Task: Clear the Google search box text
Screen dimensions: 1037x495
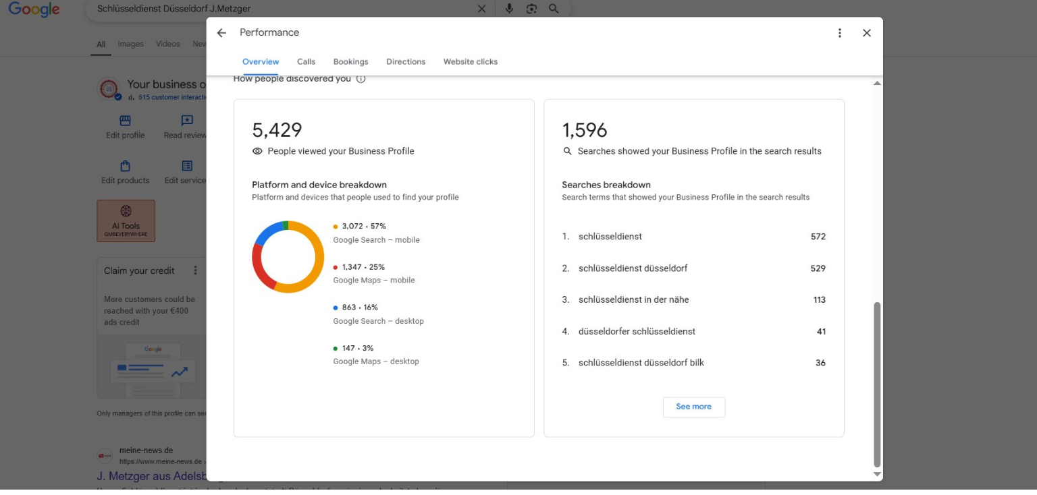Action: pos(481,9)
